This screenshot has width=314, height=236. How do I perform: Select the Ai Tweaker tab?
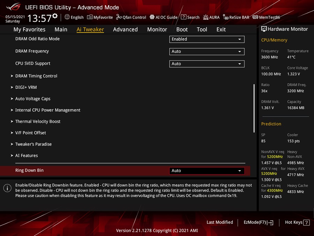pyautogui.click(x=90, y=29)
